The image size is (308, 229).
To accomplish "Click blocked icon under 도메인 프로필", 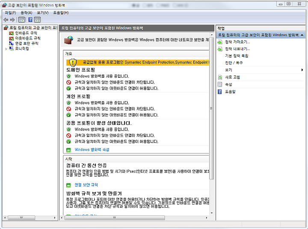I will click(x=68, y=82).
